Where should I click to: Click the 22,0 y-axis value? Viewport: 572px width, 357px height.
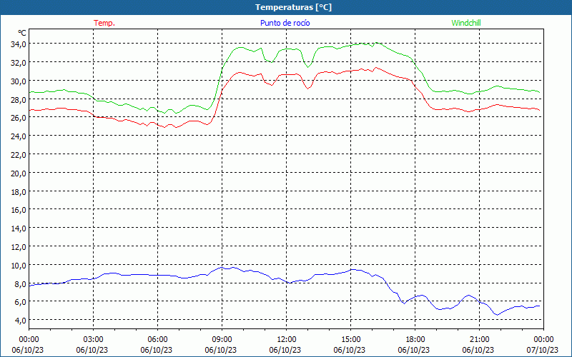point(19,155)
